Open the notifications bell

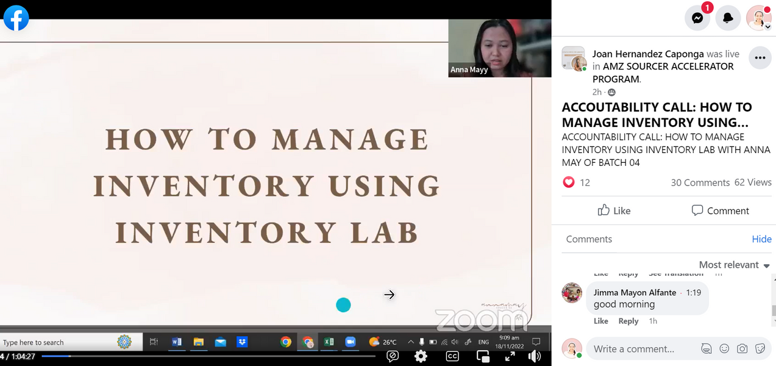pos(728,18)
